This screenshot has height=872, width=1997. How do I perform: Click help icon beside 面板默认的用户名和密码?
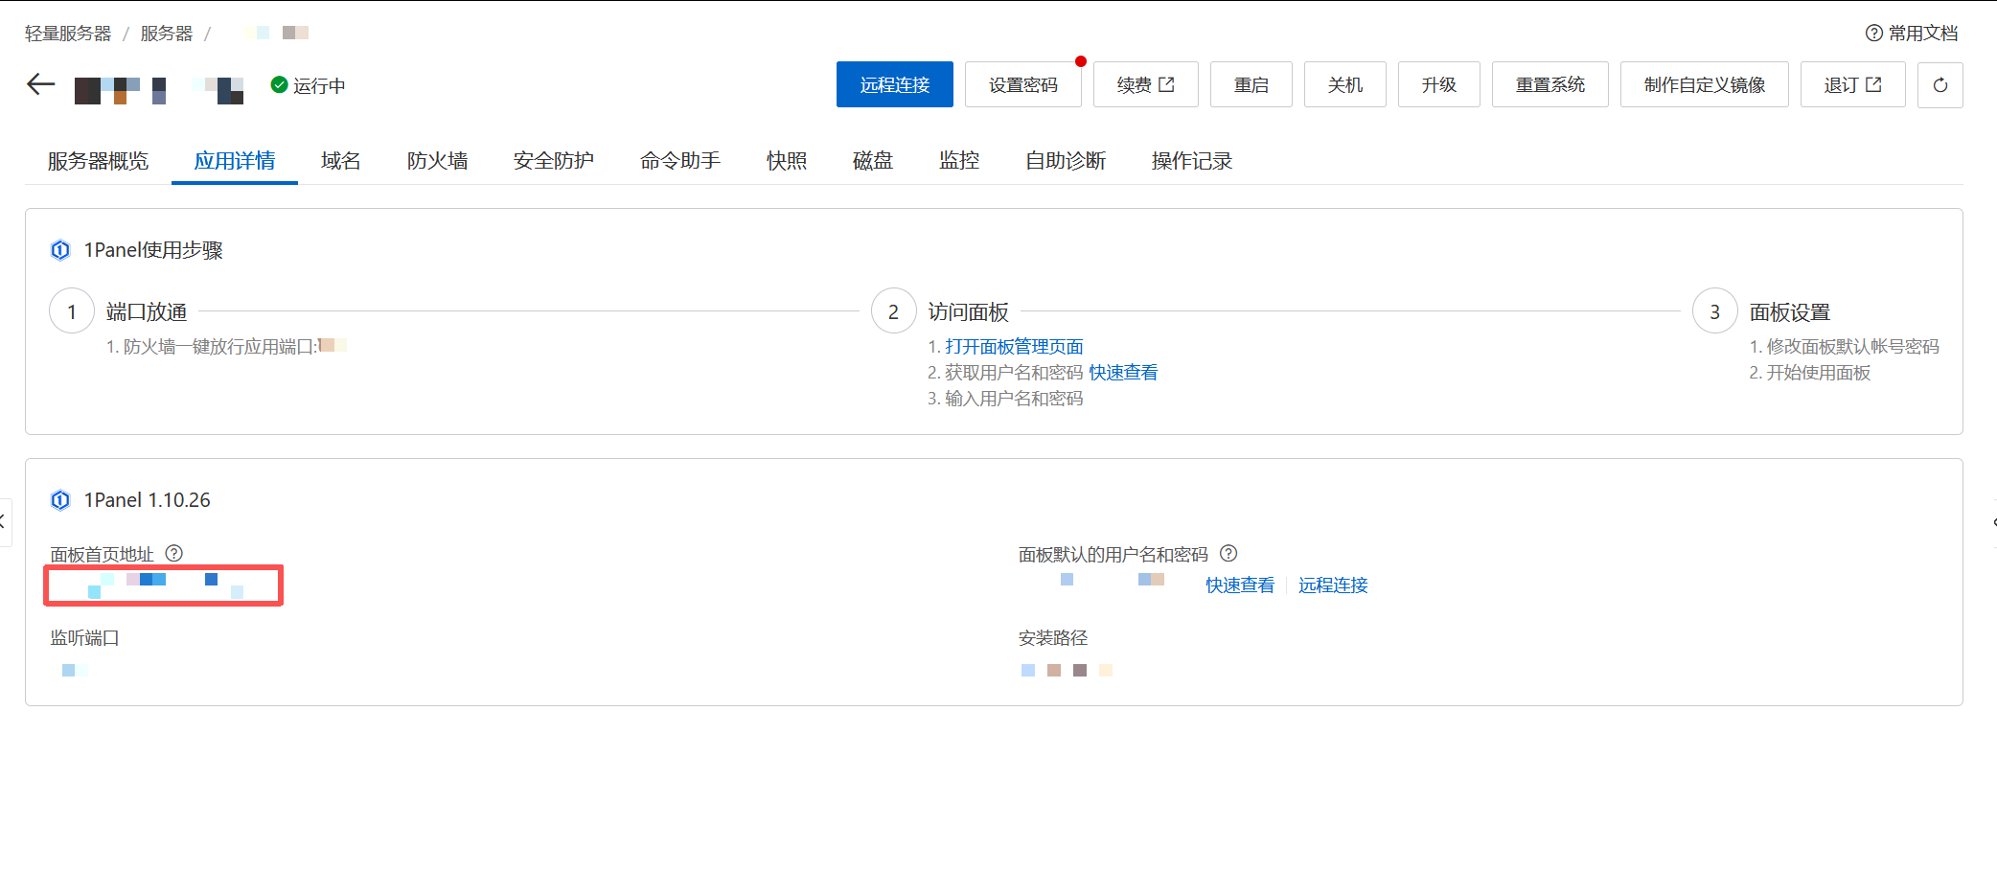(1228, 553)
